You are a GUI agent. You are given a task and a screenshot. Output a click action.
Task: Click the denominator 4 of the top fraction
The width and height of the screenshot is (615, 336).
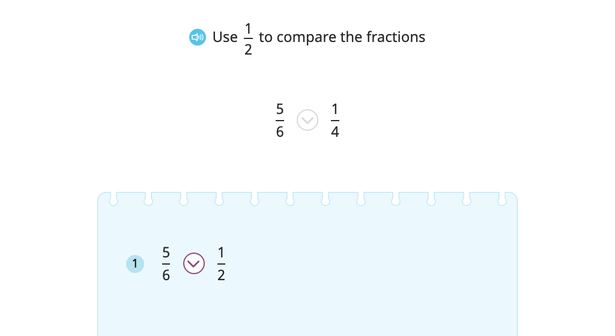click(335, 132)
